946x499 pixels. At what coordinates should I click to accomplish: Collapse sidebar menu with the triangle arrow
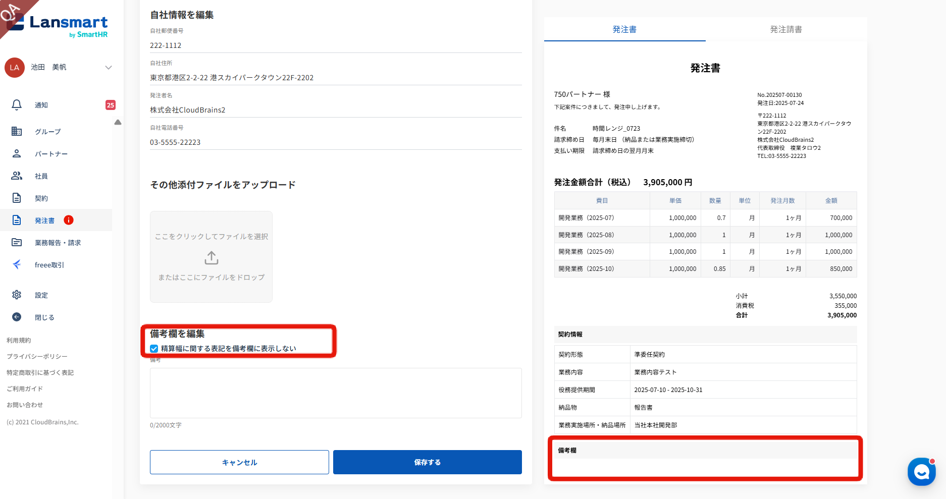[x=118, y=122]
